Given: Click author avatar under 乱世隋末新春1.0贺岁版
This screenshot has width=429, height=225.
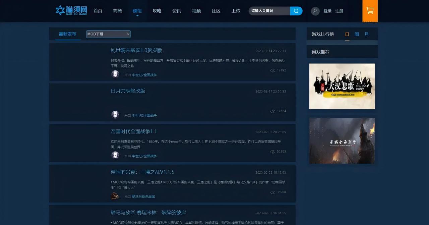Looking at the screenshot, I should 115,74.
